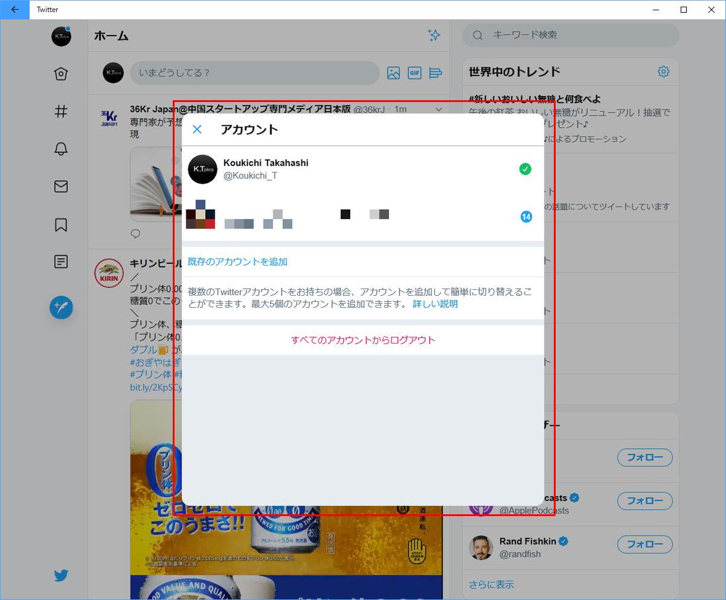
Task: Click the #新しいおいしい無糖と何食べよ trend
Action: point(535,99)
